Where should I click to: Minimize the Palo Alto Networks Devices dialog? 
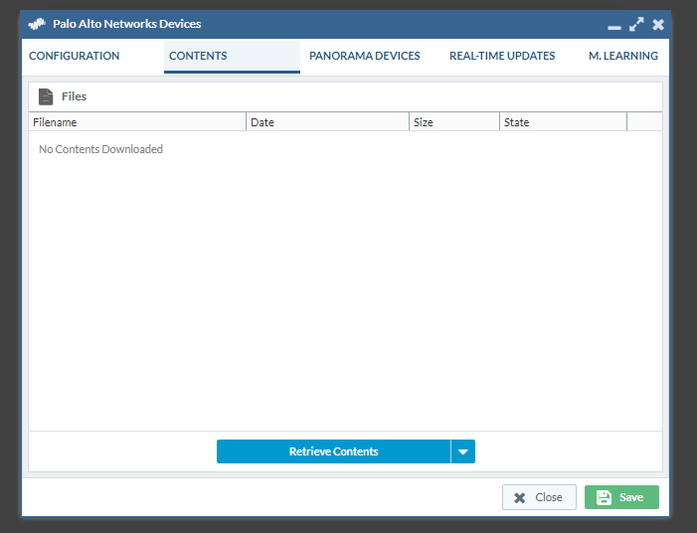[614, 28]
